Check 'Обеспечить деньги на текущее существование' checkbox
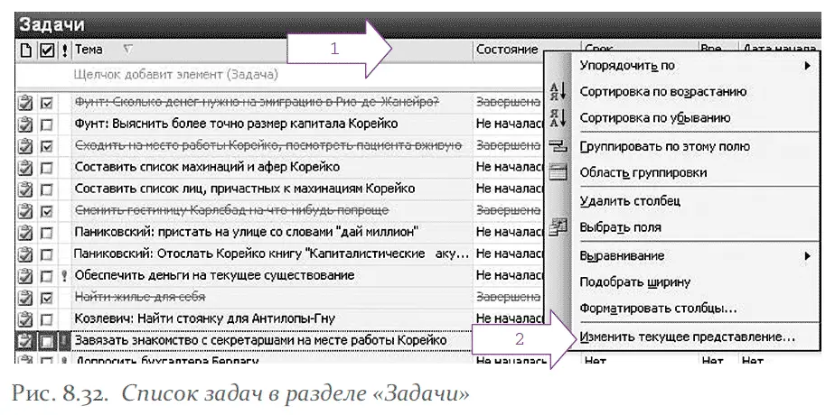 click(47, 276)
